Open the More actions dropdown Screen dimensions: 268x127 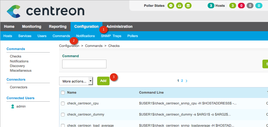tap(76, 81)
